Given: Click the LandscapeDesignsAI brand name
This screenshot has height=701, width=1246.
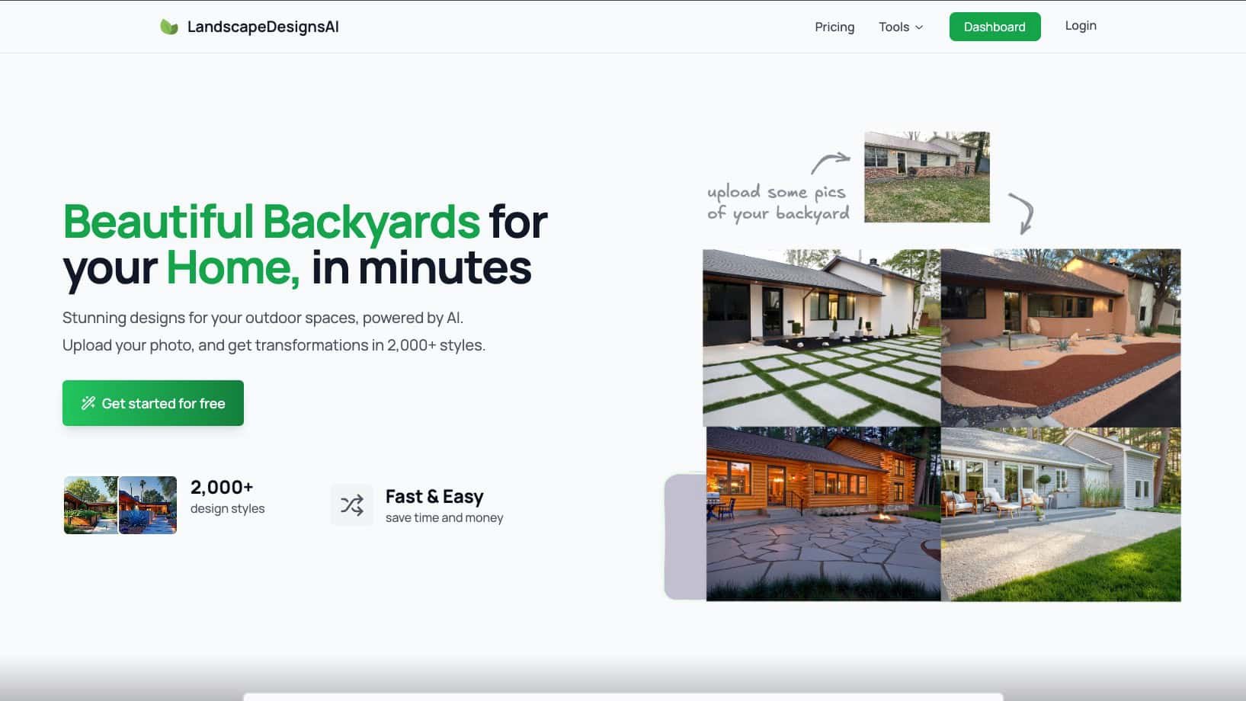Looking at the screenshot, I should click(262, 27).
